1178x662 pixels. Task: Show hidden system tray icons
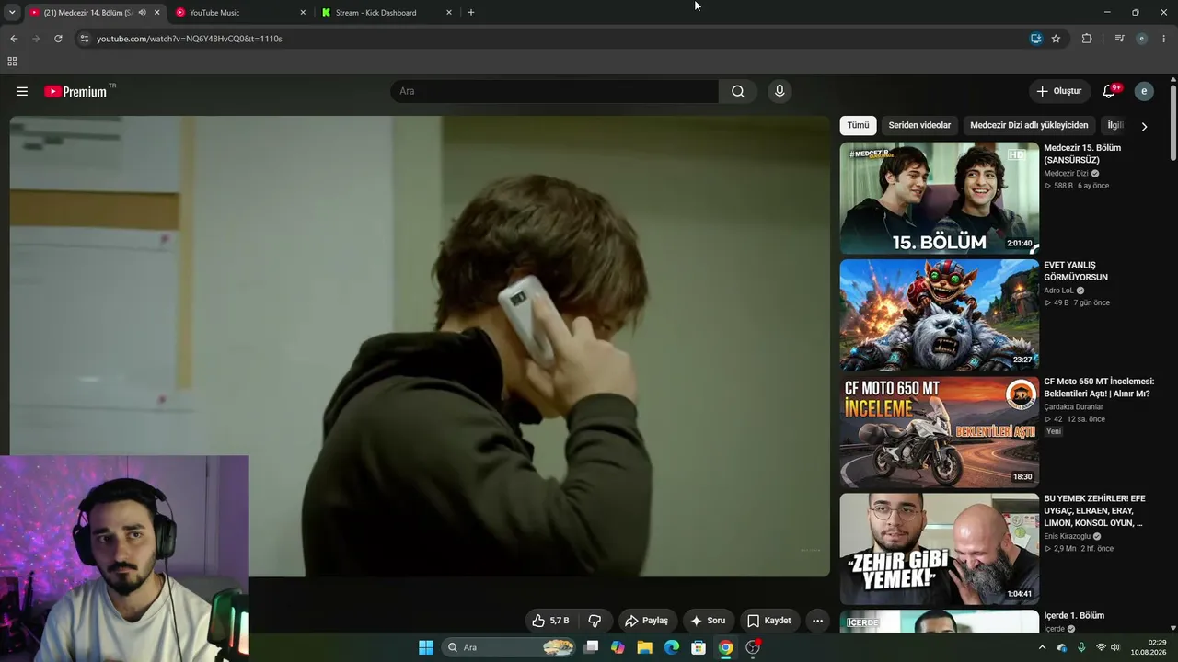(x=1042, y=647)
